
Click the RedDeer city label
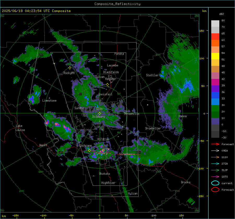111,79
